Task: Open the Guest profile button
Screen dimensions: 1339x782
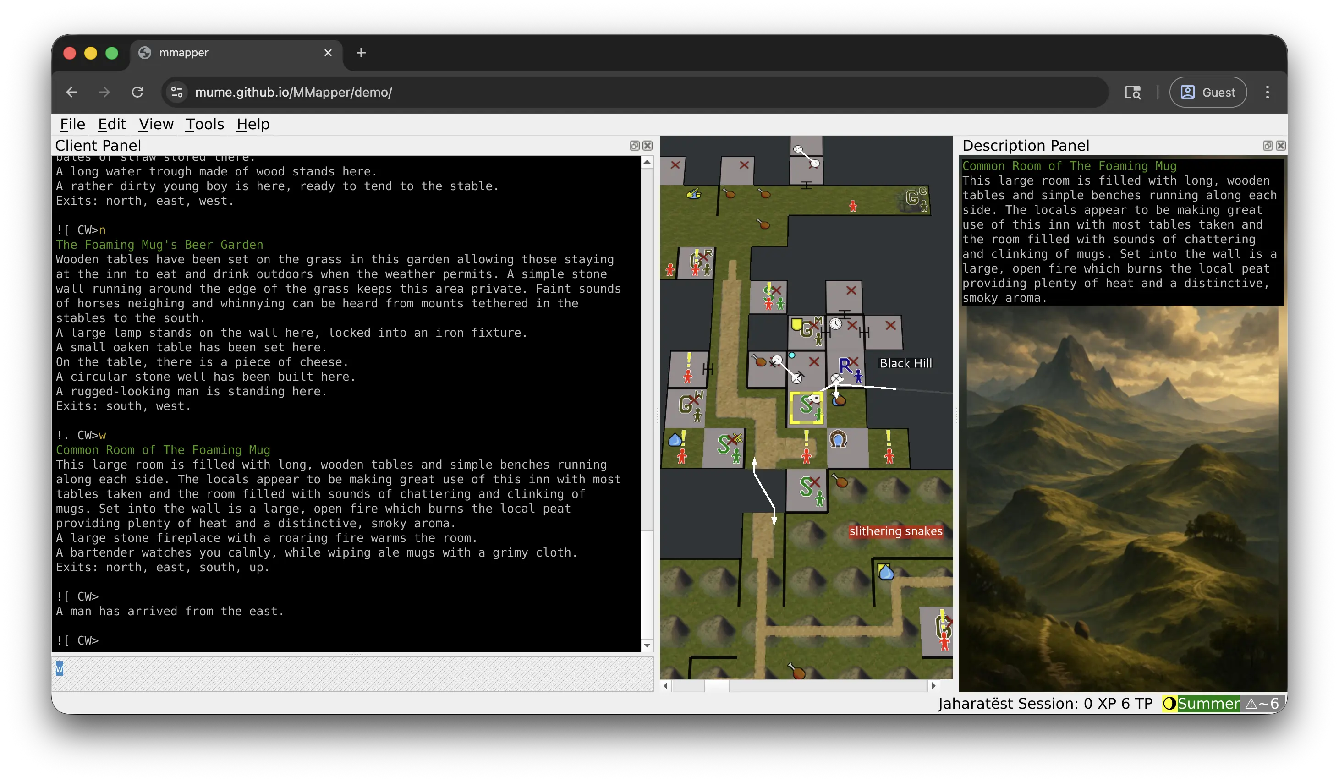Action: pyautogui.click(x=1208, y=93)
